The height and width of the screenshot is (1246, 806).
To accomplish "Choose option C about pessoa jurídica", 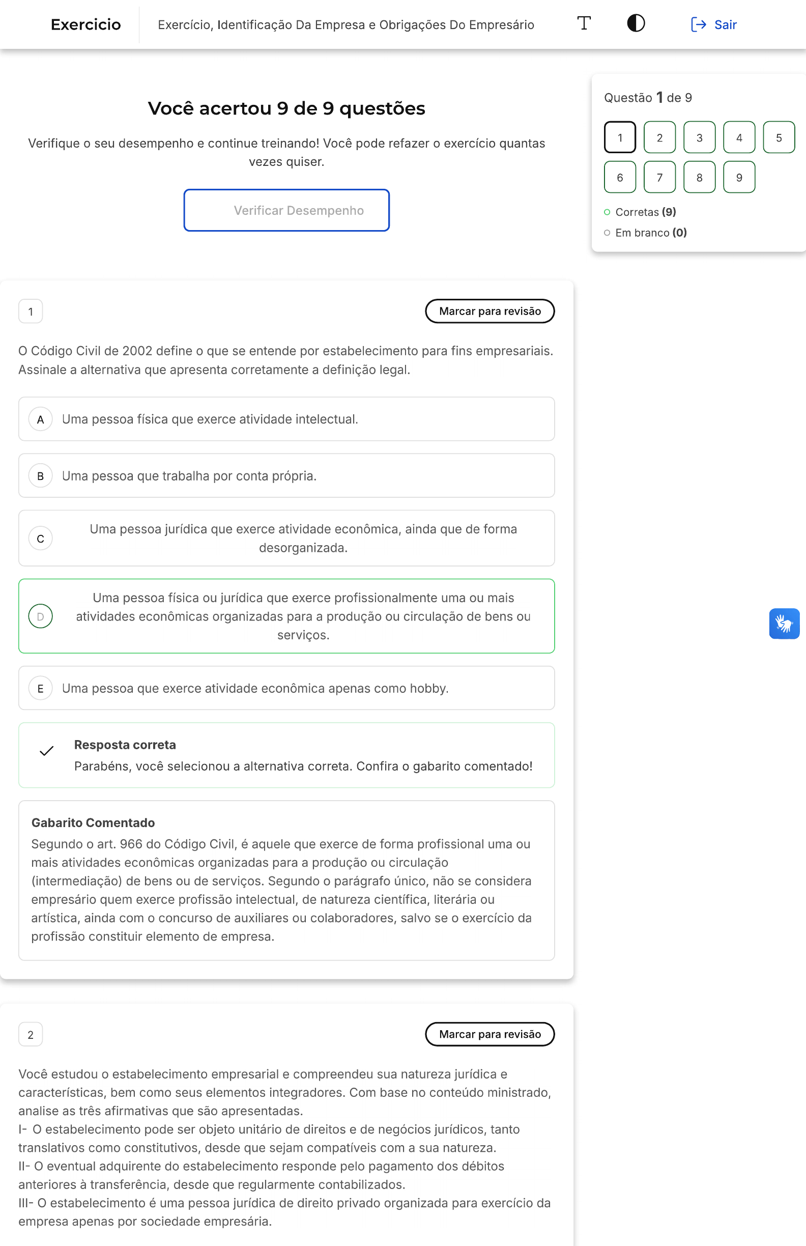I will (286, 538).
